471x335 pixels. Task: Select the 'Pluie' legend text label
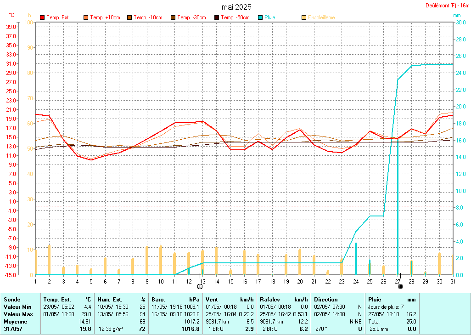[x=270, y=17]
